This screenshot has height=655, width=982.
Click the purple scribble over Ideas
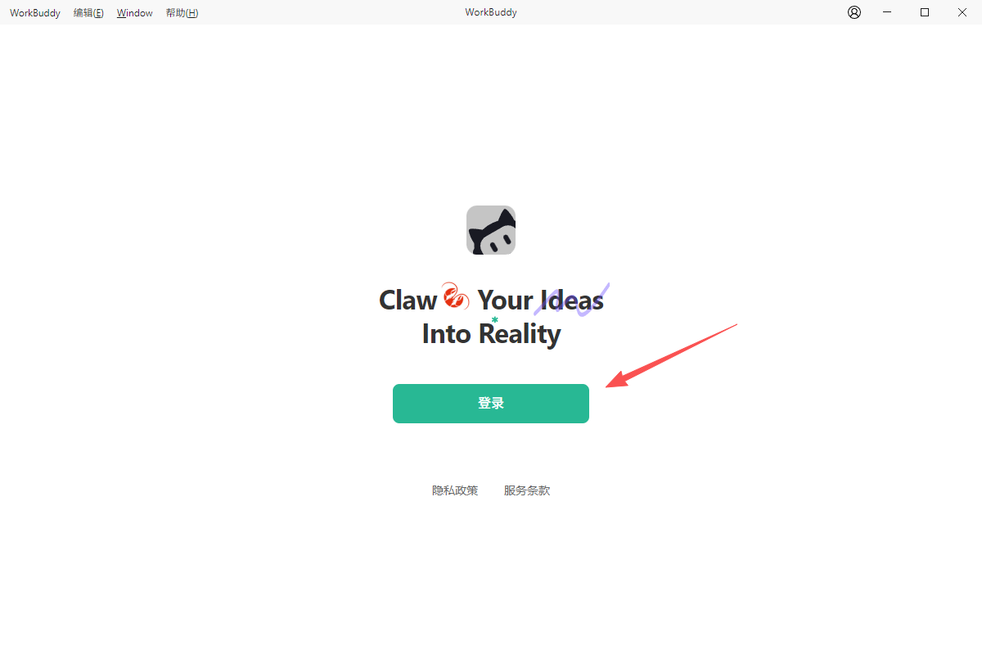point(572,300)
